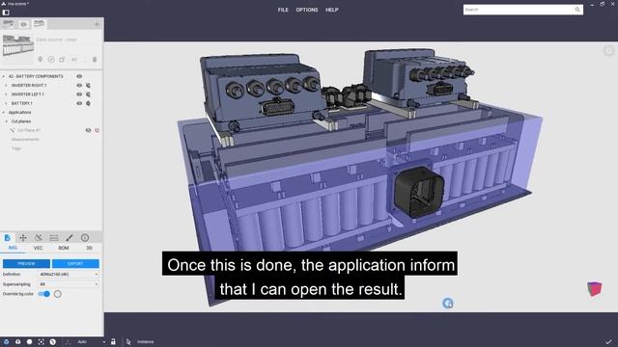Viewport: 618px width, 347px height.
Task: Open the Definition dropdown
Action: [69, 274]
